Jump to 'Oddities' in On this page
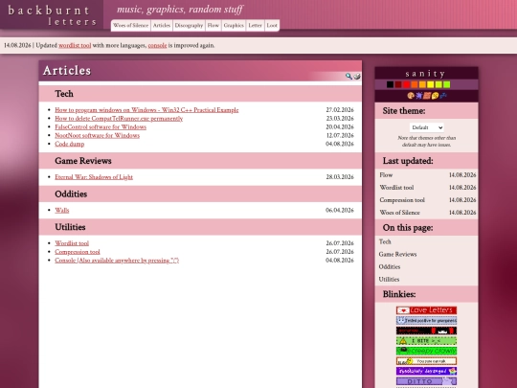 pyautogui.click(x=390, y=267)
